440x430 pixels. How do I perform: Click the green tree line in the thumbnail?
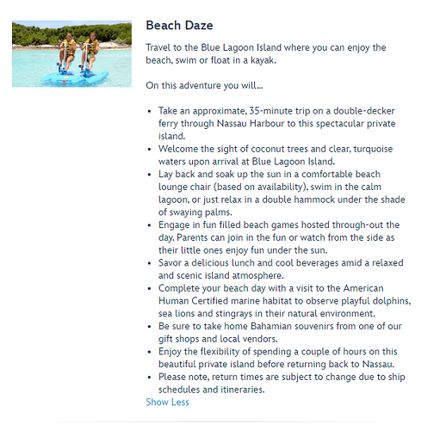coord(71,33)
